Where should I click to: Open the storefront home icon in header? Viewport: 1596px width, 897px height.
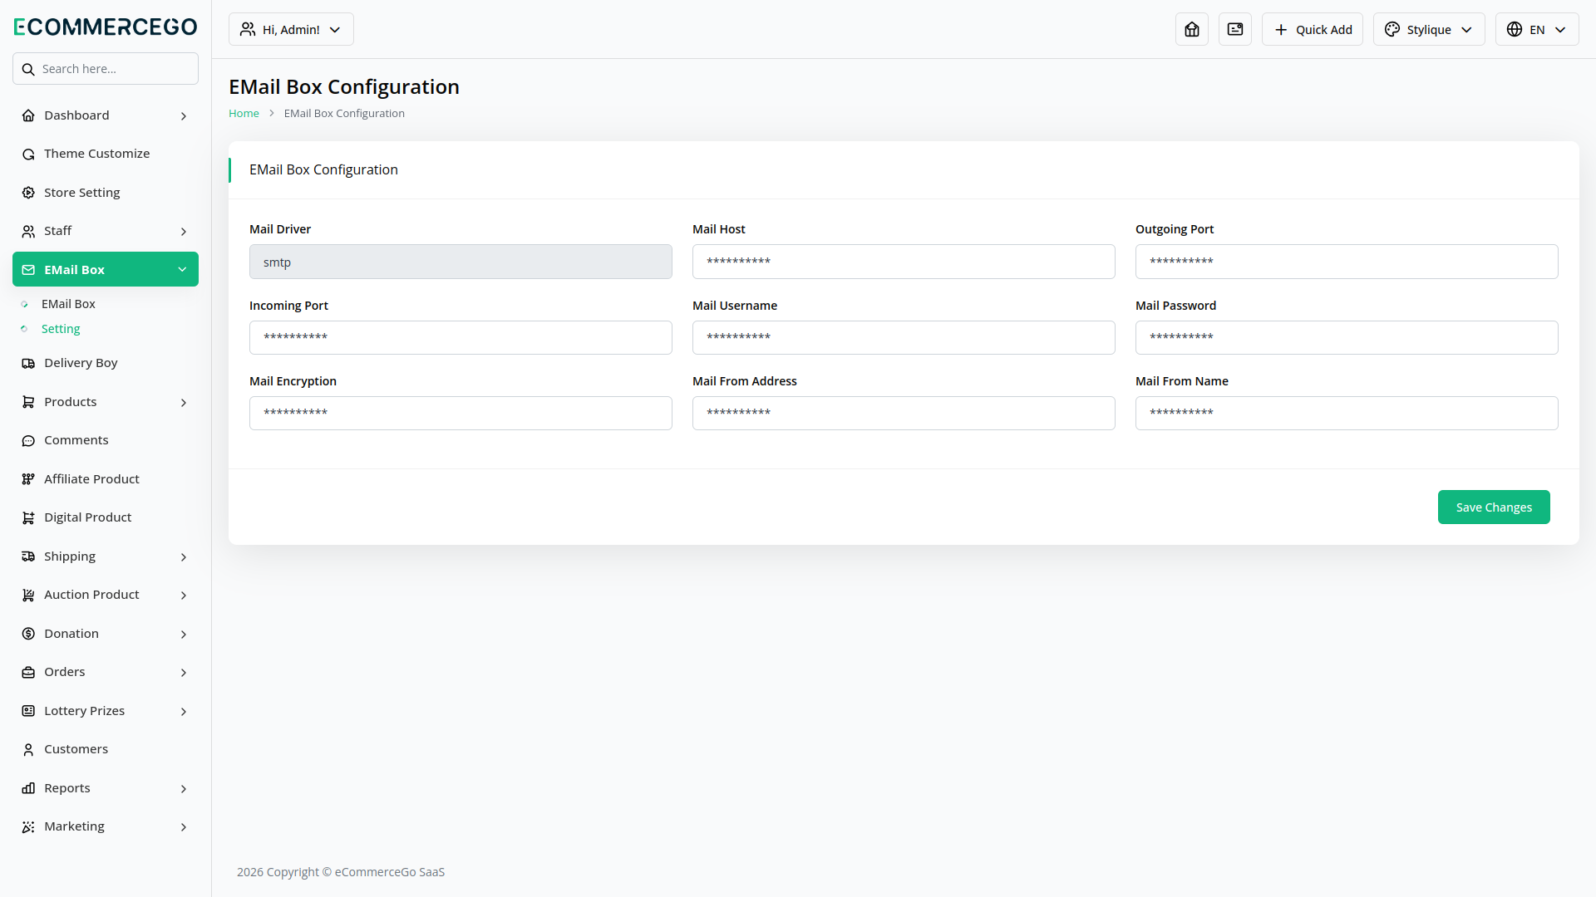click(x=1192, y=29)
